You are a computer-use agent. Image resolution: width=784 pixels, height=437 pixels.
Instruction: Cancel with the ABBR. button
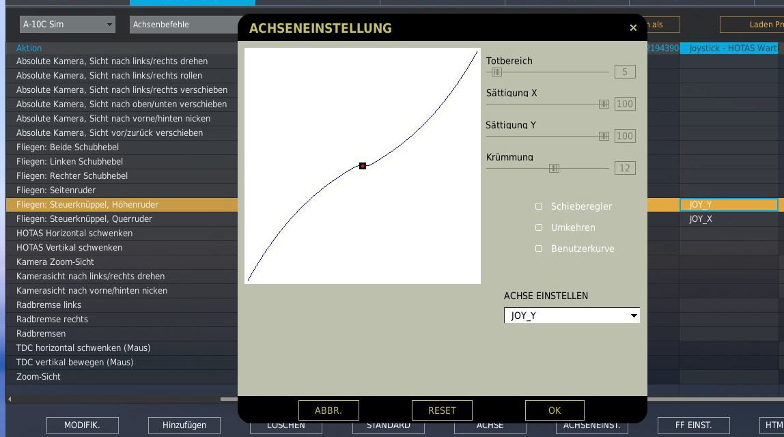(328, 410)
